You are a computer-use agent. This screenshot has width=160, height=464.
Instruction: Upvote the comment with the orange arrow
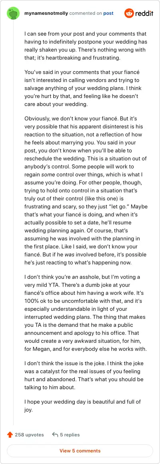[10, 435]
